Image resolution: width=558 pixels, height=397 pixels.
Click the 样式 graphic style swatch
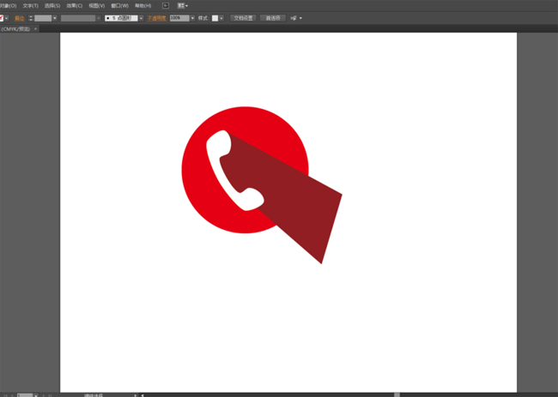pyautogui.click(x=216, y=18)
